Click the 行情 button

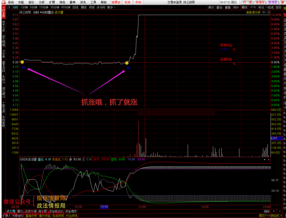(247, 2)
